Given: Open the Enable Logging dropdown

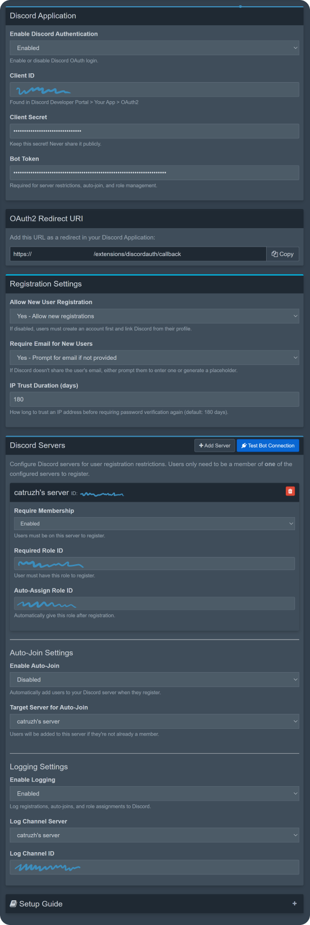Looking at the screenshot, I should pos(154,794).
